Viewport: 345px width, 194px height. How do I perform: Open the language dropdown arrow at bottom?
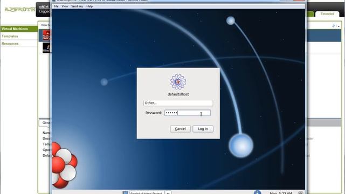click(168, 192)
